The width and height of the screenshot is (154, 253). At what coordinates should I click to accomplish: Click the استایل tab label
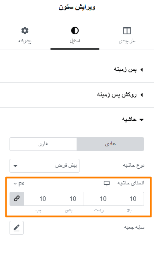coord(75,41)
